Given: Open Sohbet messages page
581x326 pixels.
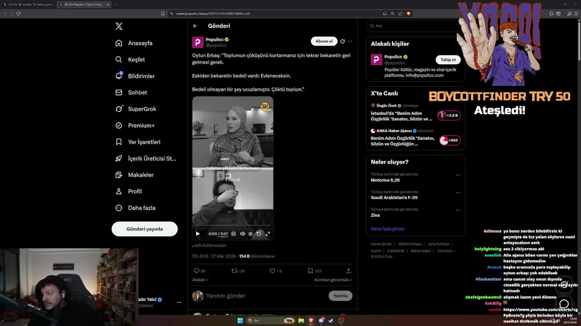Looking at the screenshot, I should coord(131,92).
